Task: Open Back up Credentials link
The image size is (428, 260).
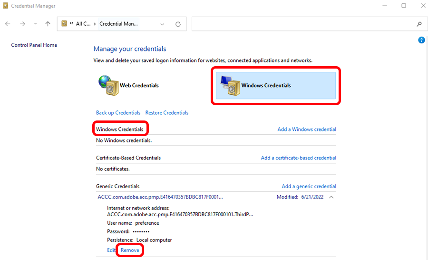Action: (118, 113)
